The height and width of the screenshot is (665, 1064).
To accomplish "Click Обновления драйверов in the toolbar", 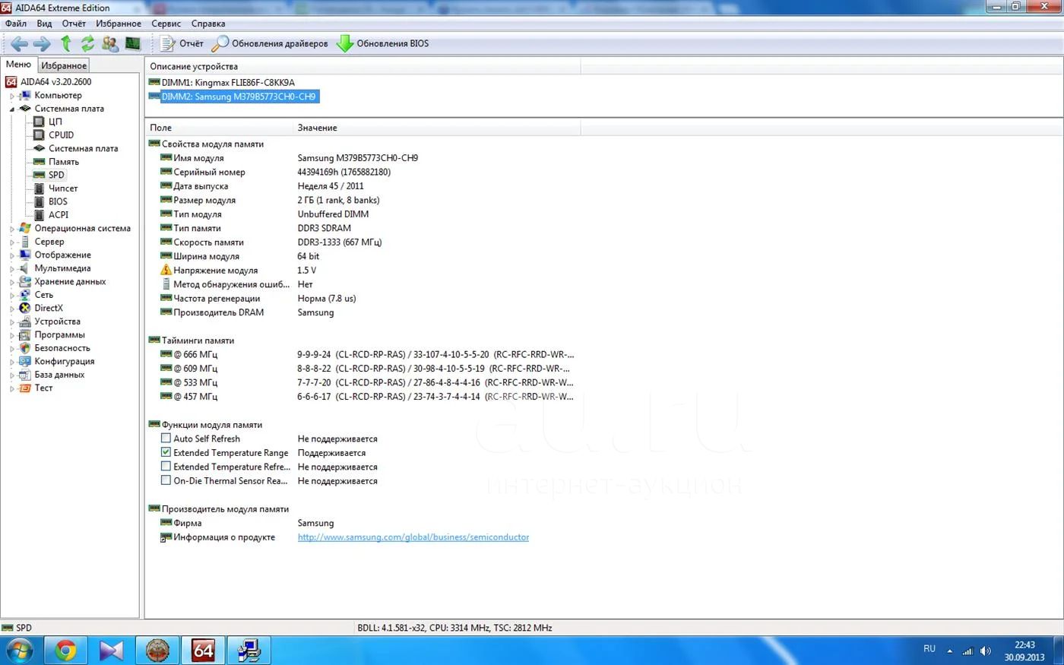I will [x=270, y=44].
